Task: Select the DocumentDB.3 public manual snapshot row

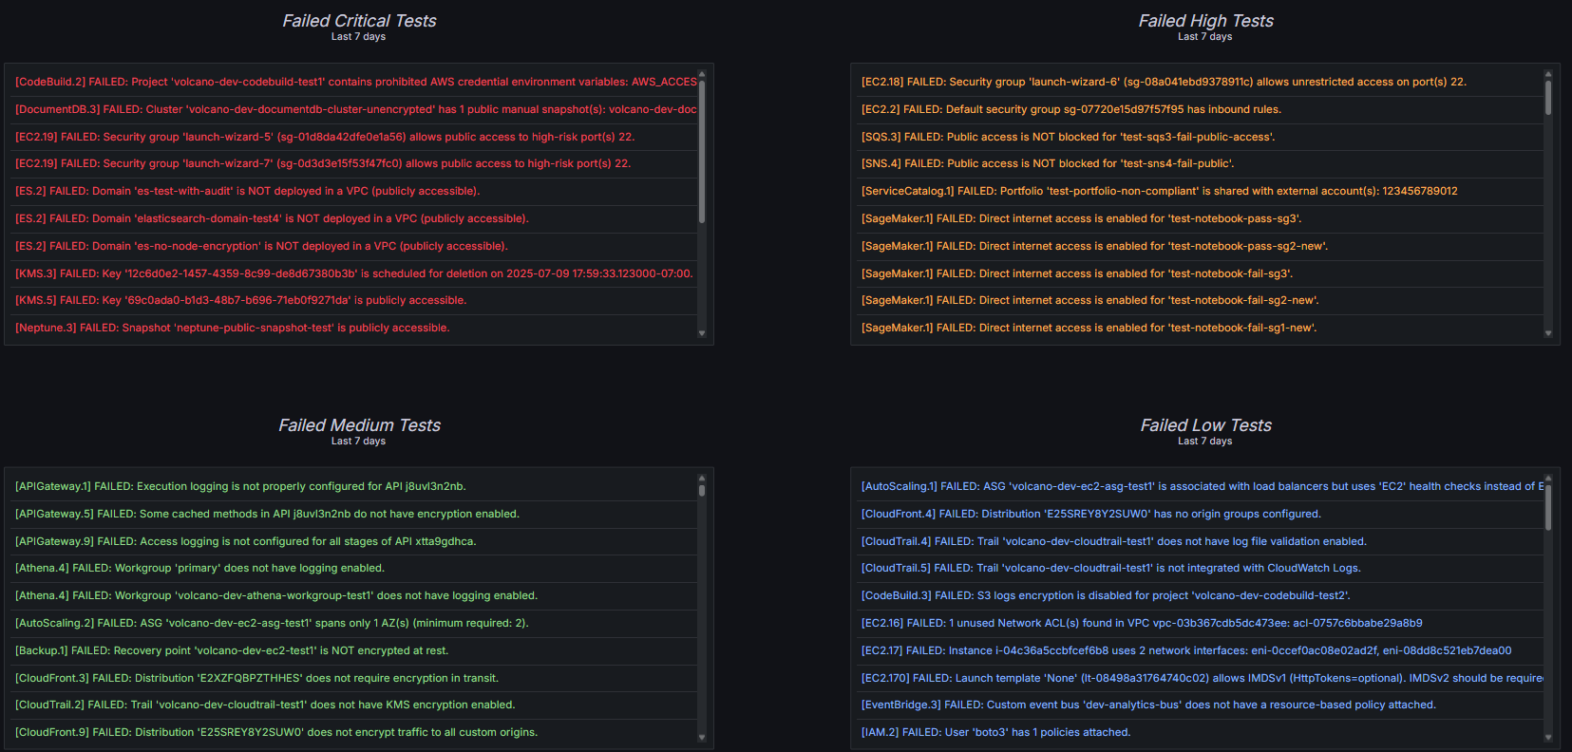Action: click(x=351, y=109)
